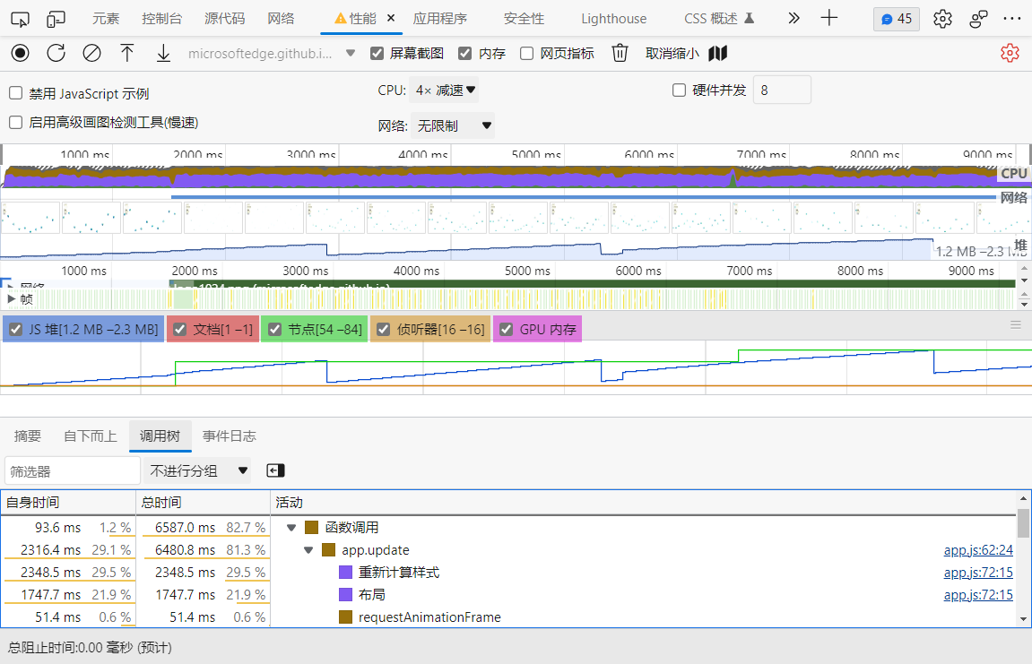
Task: Open the three-dot customize menu
Action: (1012, 19)
